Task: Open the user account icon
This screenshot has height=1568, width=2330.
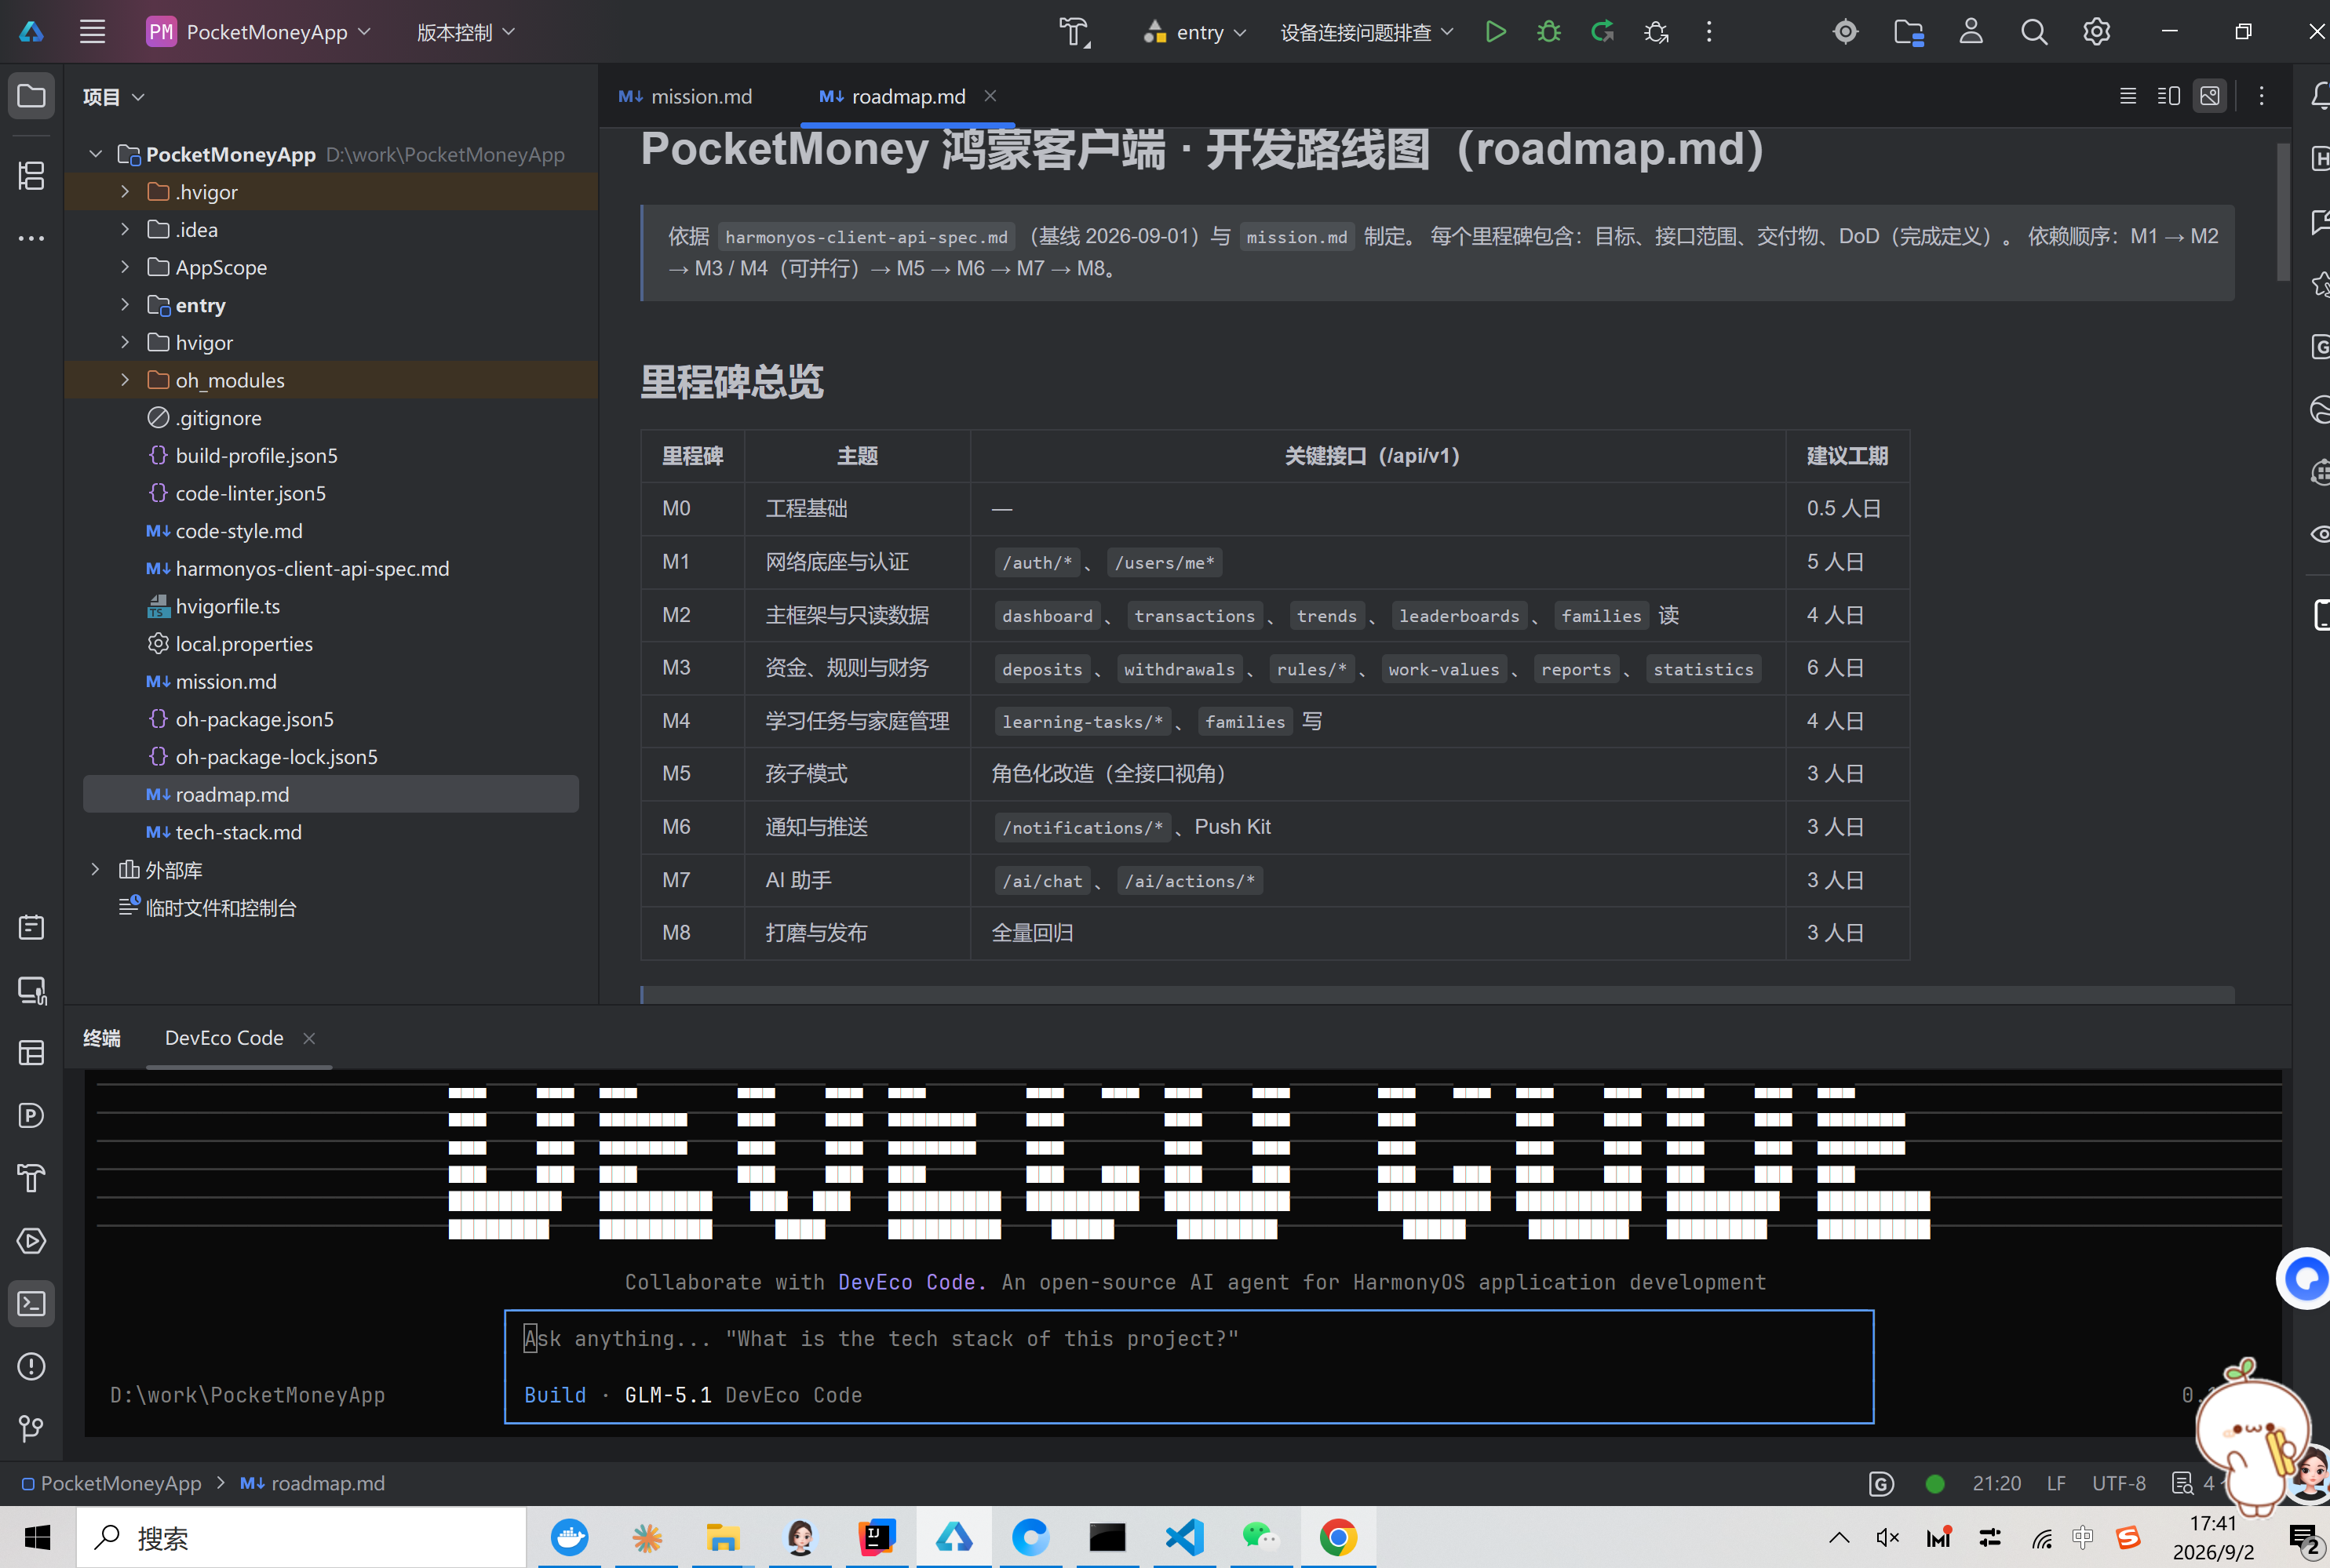Action: coord(1971,32)
